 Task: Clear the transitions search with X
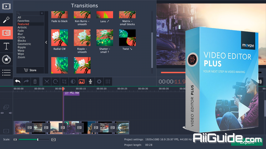(x=42, y=13)
